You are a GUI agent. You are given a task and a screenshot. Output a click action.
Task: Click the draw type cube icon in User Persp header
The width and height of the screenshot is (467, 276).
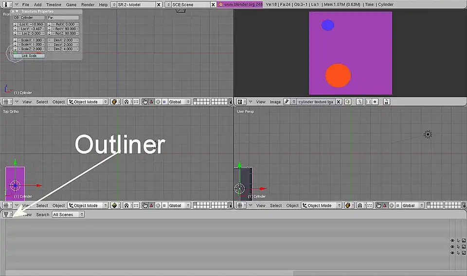pyautogui.click(x=348, y=206)
